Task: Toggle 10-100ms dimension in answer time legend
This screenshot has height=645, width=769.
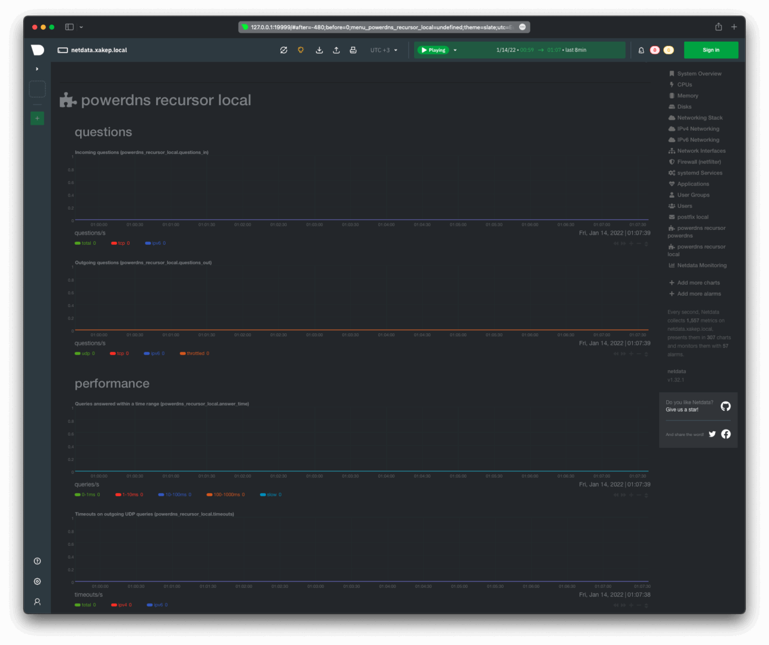Action: point(175,494)
